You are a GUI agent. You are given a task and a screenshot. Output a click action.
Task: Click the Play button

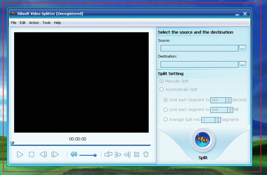point(20,155)
